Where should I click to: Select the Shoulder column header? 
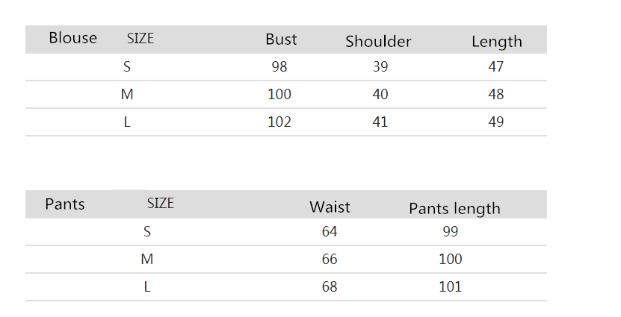378,42
